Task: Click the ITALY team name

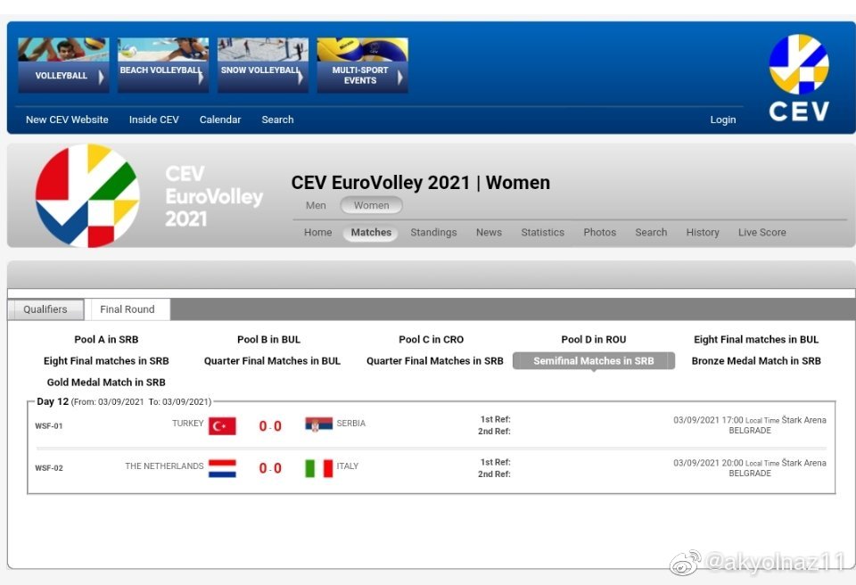Action: point(347,466)
